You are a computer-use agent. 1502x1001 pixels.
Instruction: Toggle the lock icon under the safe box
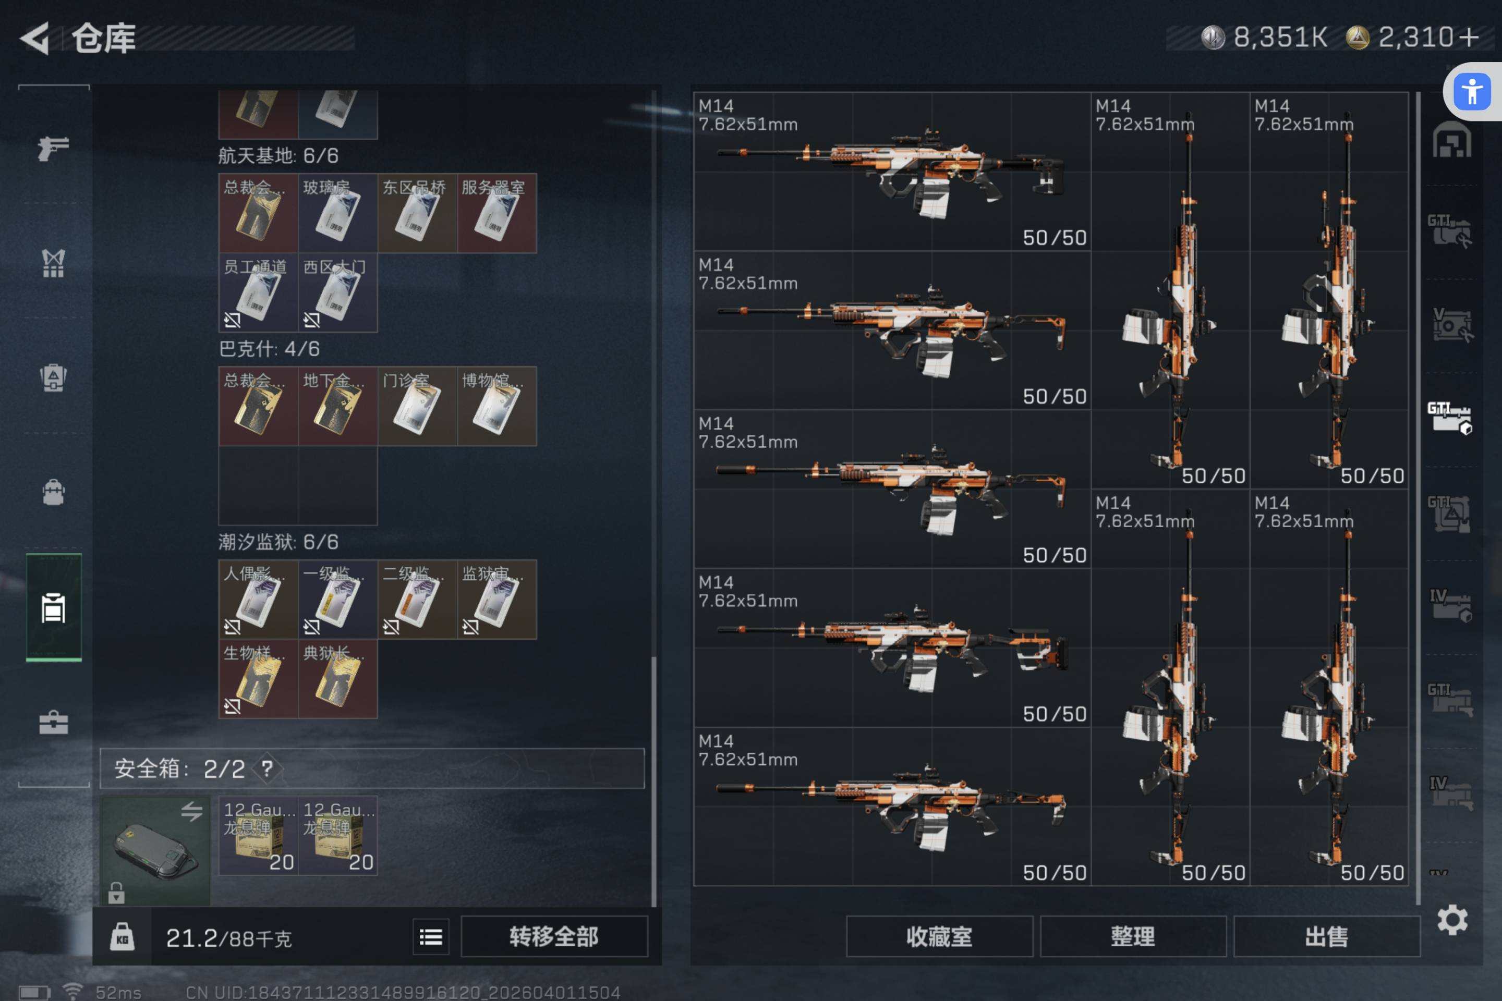click(x=116, y=893)
